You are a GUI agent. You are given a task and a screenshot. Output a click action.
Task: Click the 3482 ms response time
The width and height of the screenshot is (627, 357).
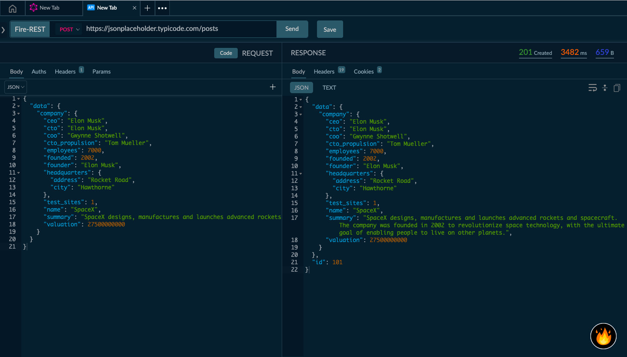point(574,53)
